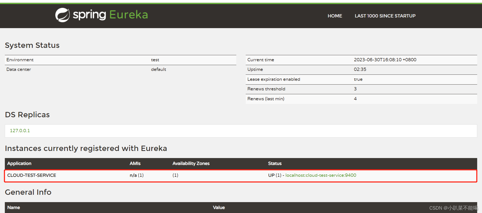
Task: Select the Uptime label
Action: pyautogui.click(x=255, y=69)
